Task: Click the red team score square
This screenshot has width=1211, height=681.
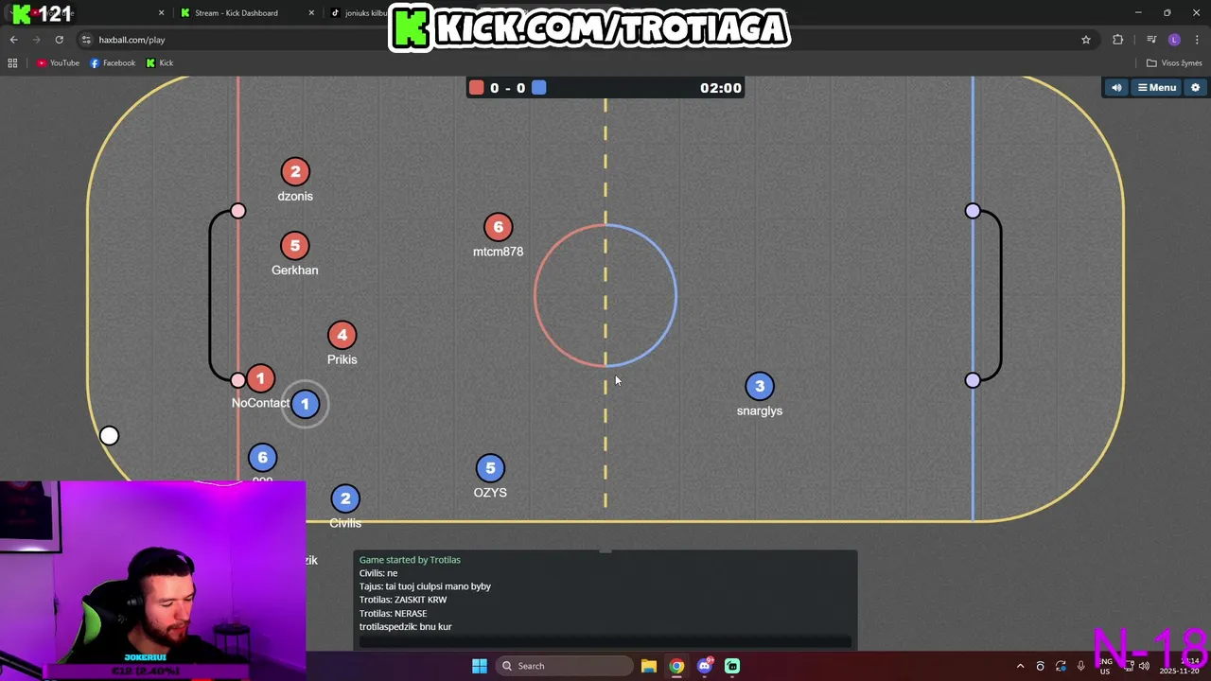Action: (x=477, y=87)
